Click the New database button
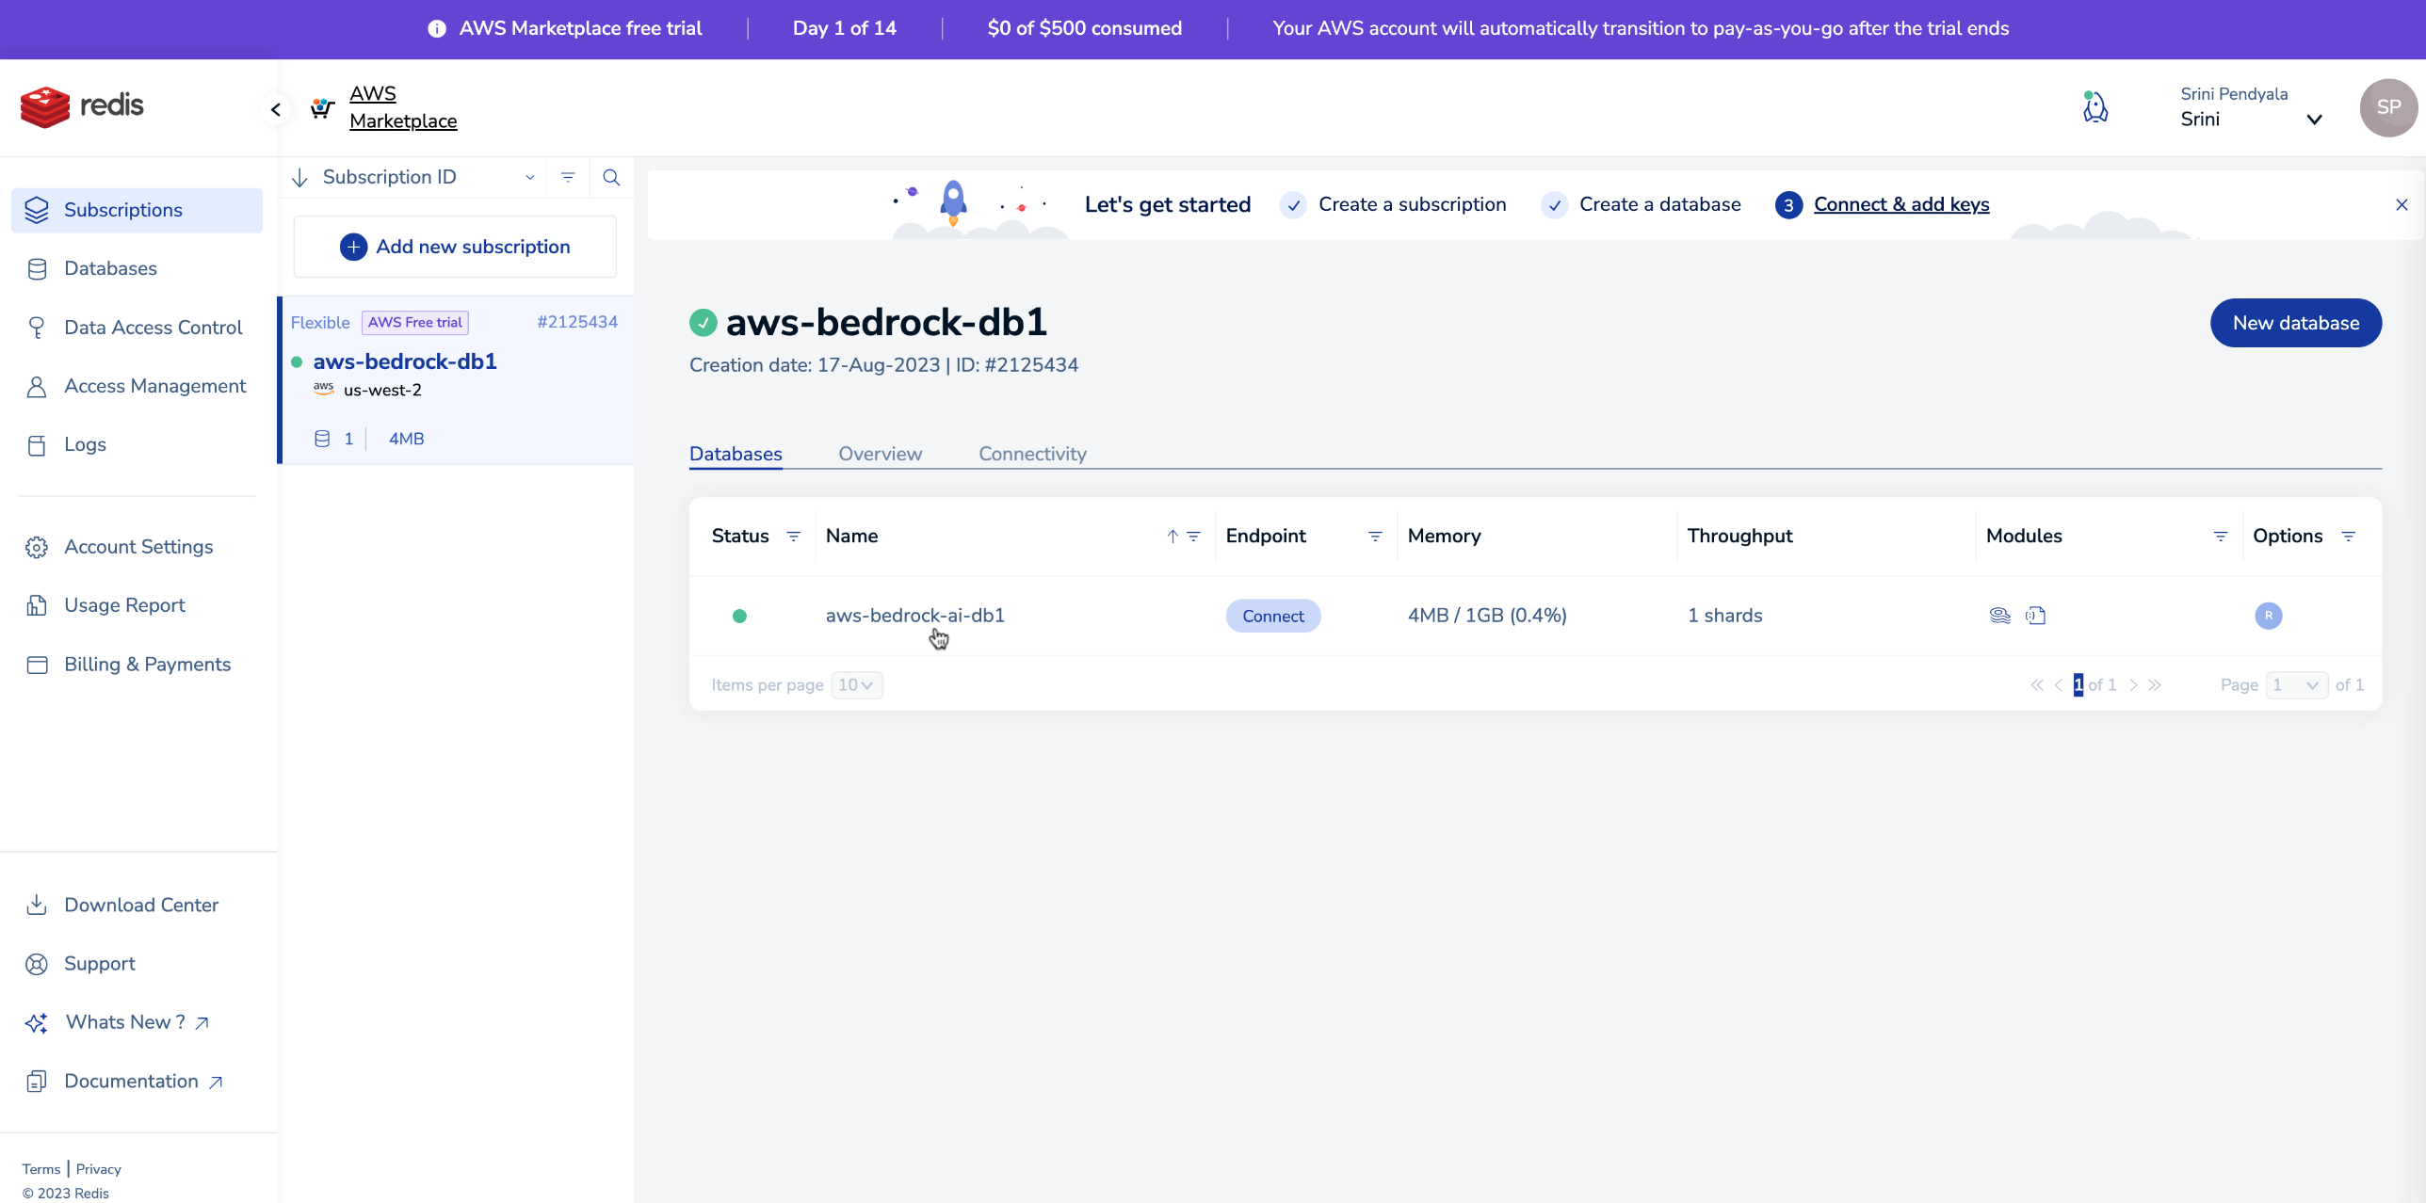 pyautogui.click(x=2296, y=323)
